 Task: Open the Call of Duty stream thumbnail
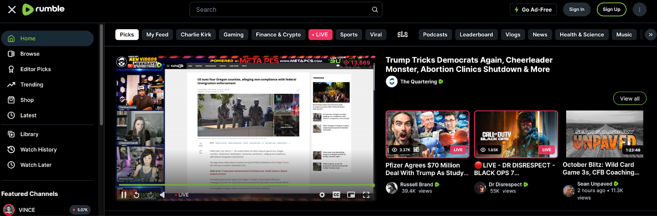[x=516, y=134]
